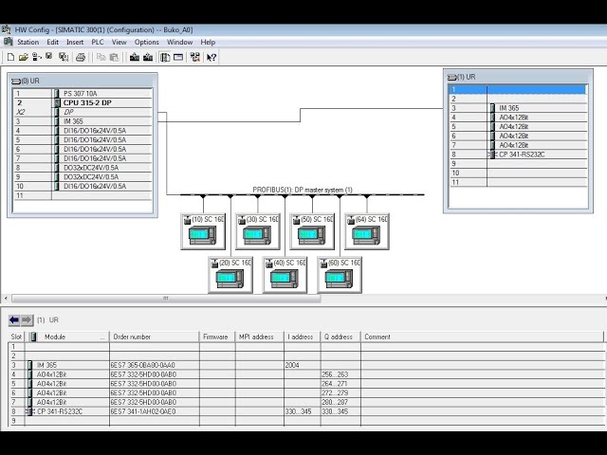Image resolution: width=607 pixels, height=455 pixels.
Task: Click the horizontal scrollbar of the station pane
Action: (166, 299)
